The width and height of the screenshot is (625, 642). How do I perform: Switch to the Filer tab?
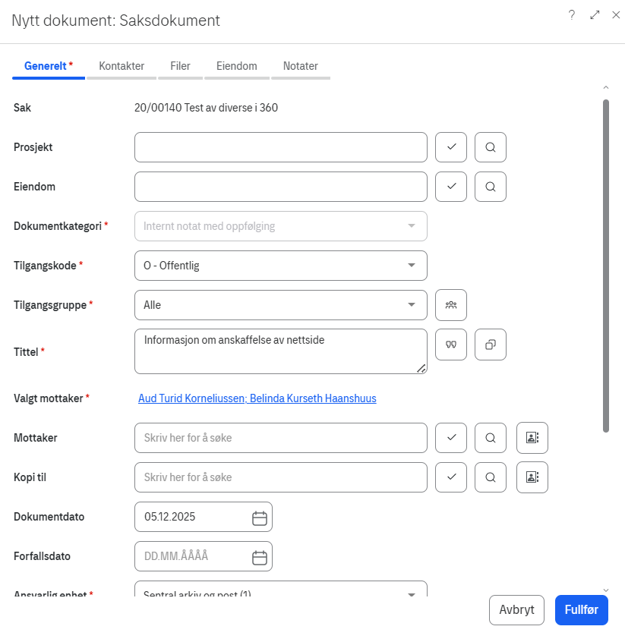pyautogui.click(x=180, y=66)
